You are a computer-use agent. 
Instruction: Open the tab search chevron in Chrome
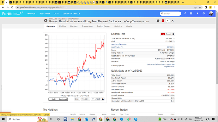point(195,2)
